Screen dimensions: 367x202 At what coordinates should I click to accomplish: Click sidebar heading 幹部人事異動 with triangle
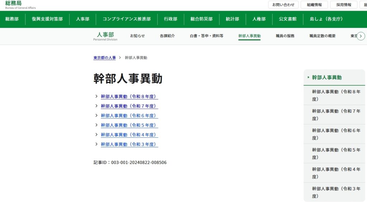click(327, 77)
